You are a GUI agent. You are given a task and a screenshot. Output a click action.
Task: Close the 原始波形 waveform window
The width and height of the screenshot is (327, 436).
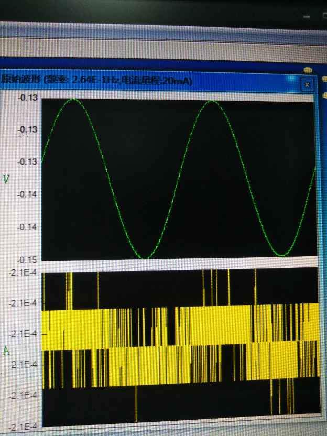(307, 84)
